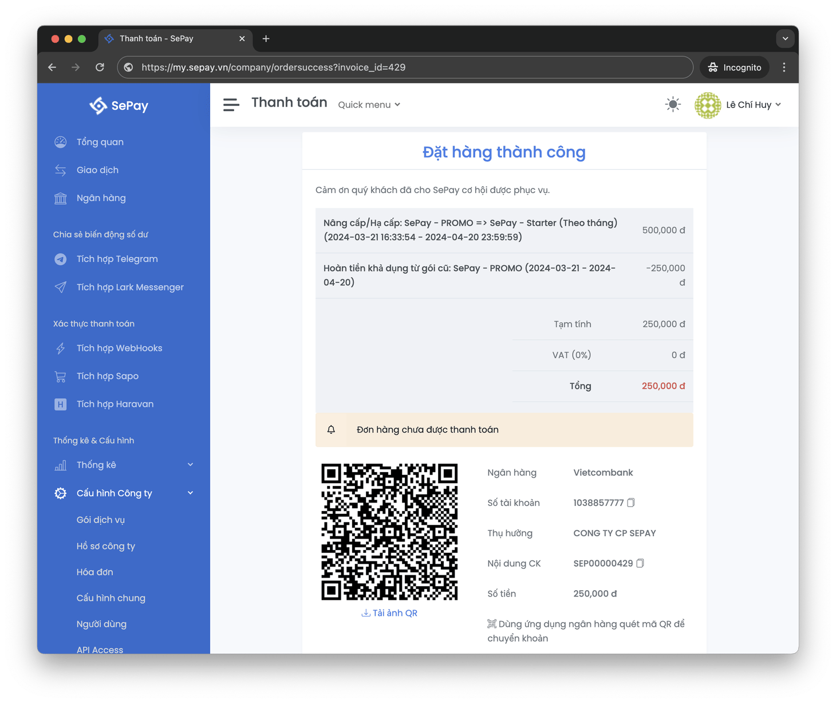
Task: Click the Thống kê bar chart icon
Action: click(60, 465)
